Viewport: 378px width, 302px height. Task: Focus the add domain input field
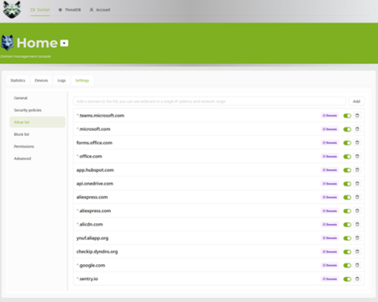click(x=209, y=102)
